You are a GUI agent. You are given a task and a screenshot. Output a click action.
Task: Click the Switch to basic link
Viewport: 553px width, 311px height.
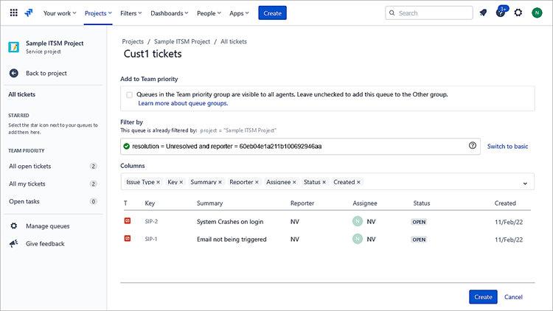[x=507, y=146]
